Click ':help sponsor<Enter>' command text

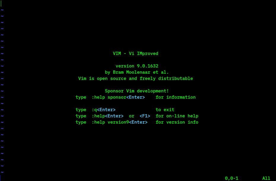tap(118, 97)
